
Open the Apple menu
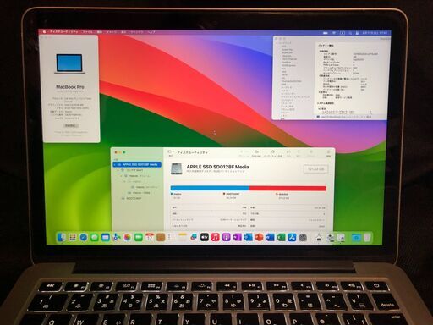(44, 32)
